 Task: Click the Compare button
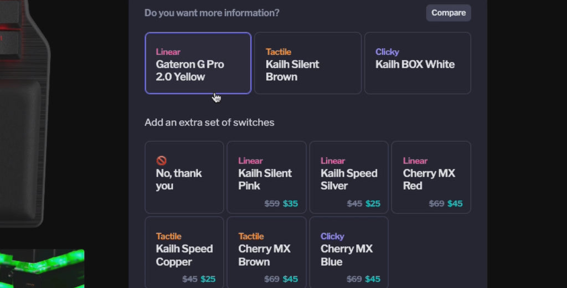click(449, 13)
